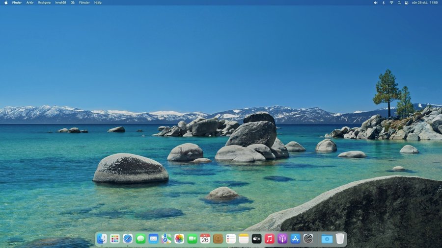Toggle the Bluetooth menu bar icon
Viewport: 442px width, 248px height.
[x=384, y=2]
